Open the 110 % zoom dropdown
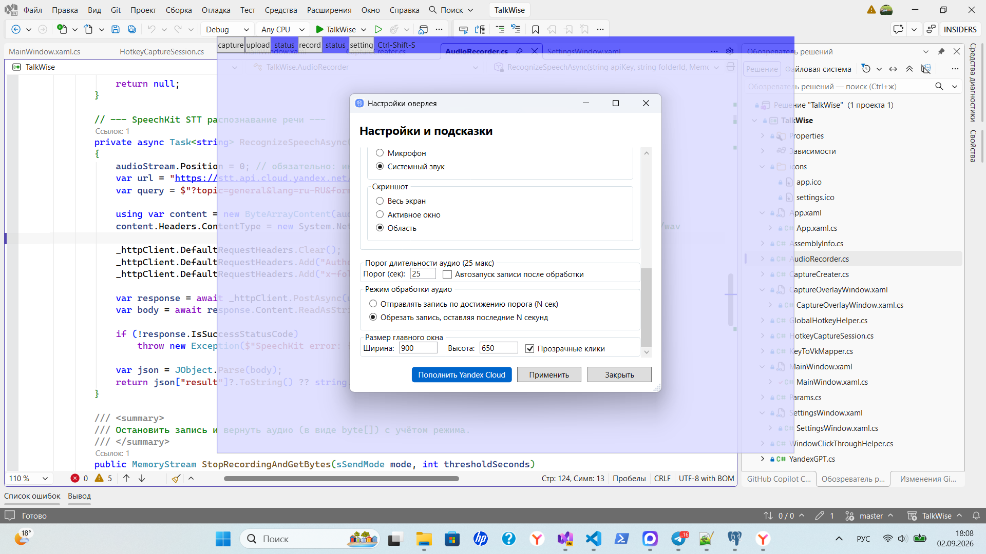Screen dimensions: 986x554 (x=28, y=479)
